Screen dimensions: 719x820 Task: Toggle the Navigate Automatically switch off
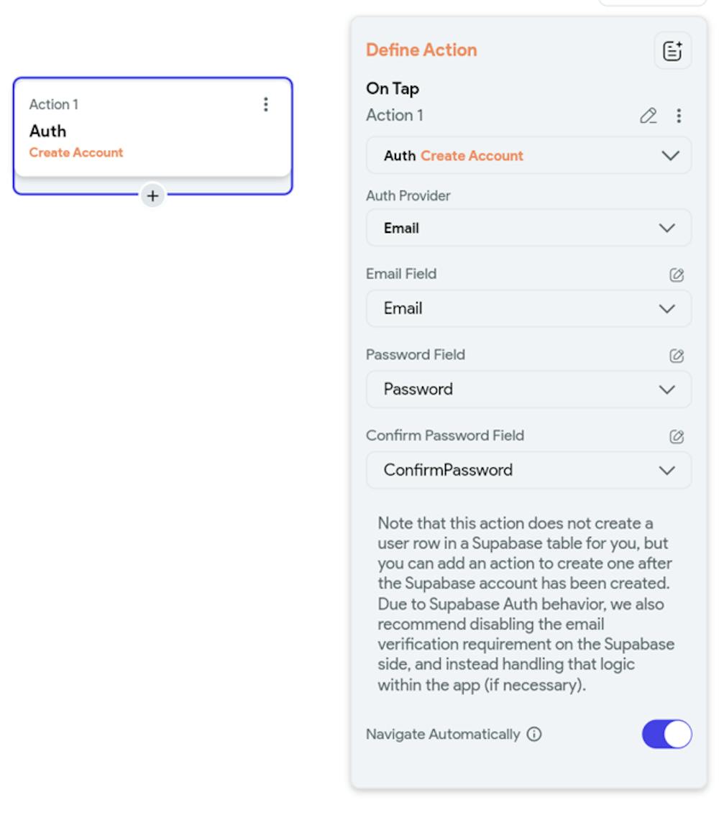click(x=666, y=734)
